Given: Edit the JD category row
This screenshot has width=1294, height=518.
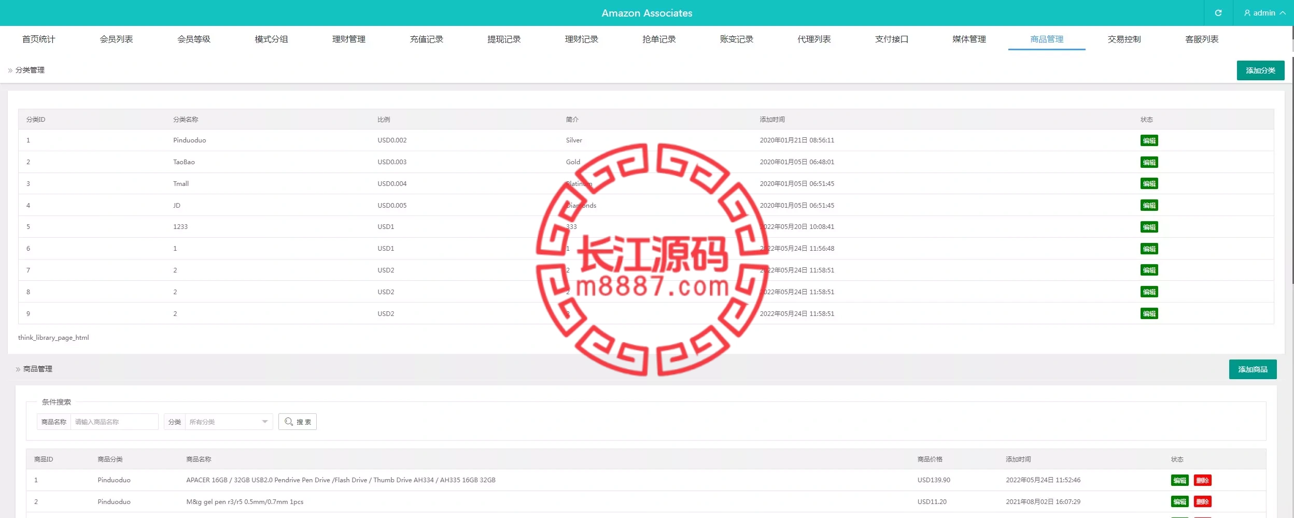Looking at the screenshot, I should click(x=1149, y=205).
